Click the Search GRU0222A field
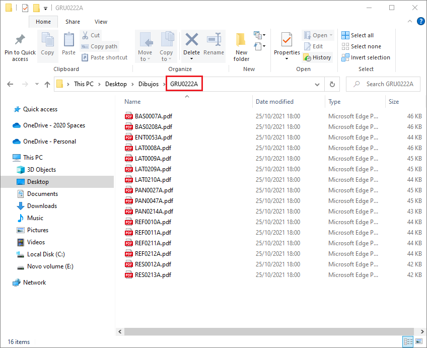This screenshot has width=427, height=348. pyautogui.click(x=383, y=84)
